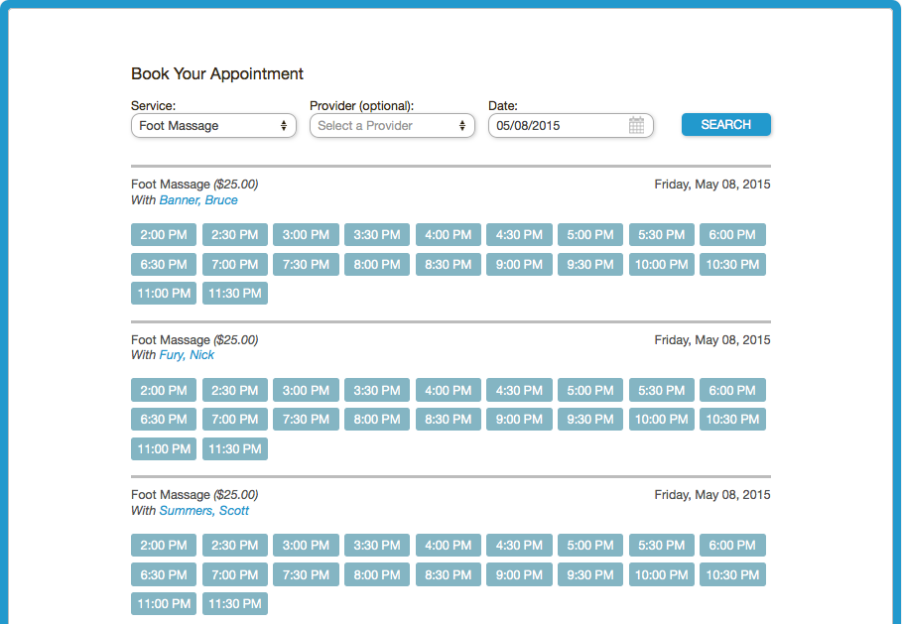Viewport: 902px width, 624px height.
Task: Open Banner, Bruce's provider profile
Action: [x=197, y=199]
